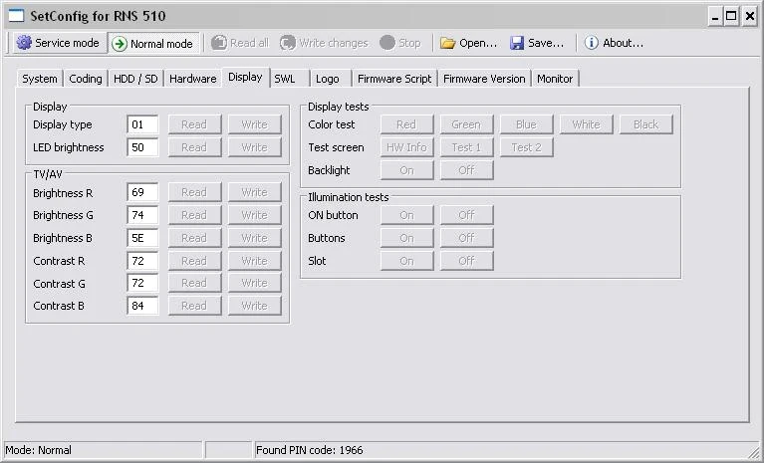Viewport: 764px width, 463px height.
Task: Show the Test 2 screen
Action: click(x=527, y=147)
